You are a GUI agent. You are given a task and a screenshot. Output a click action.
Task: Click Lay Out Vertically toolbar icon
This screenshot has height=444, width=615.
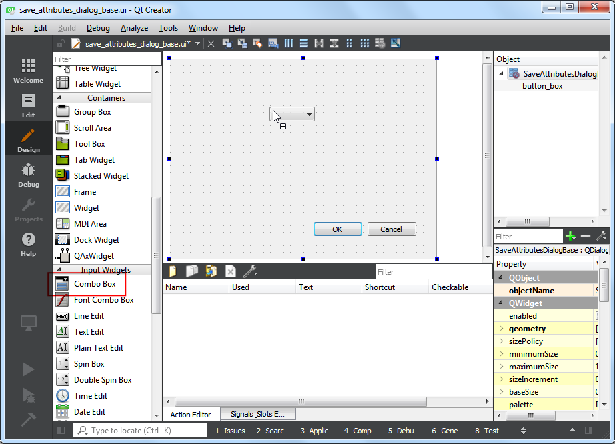coord(304,43)
